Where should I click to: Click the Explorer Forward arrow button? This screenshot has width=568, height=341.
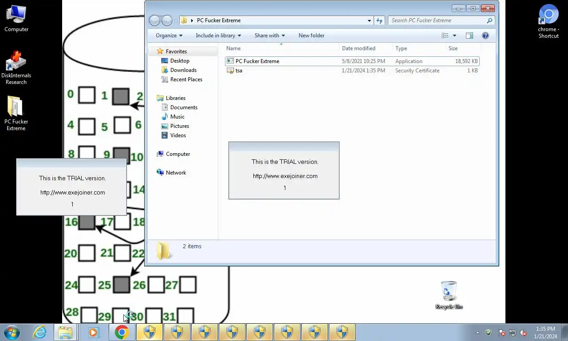(167, 20)
